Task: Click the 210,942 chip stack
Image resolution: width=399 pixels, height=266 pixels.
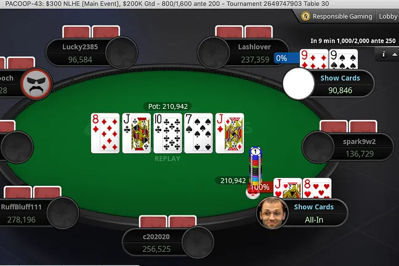Action: click(256, 166)
